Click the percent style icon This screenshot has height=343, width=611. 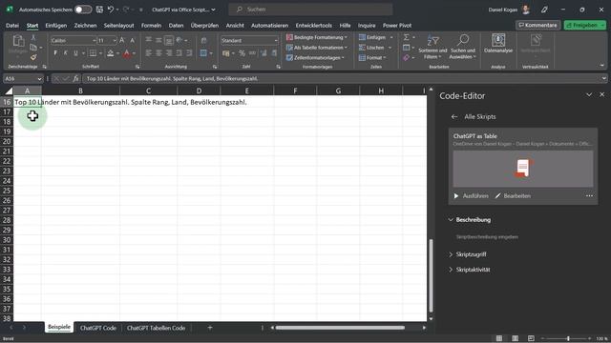pyautogui.click(x=242, y=53)
